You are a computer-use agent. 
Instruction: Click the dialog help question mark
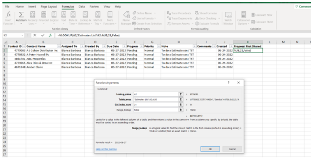pyautogui.click(x=229, y=83)
